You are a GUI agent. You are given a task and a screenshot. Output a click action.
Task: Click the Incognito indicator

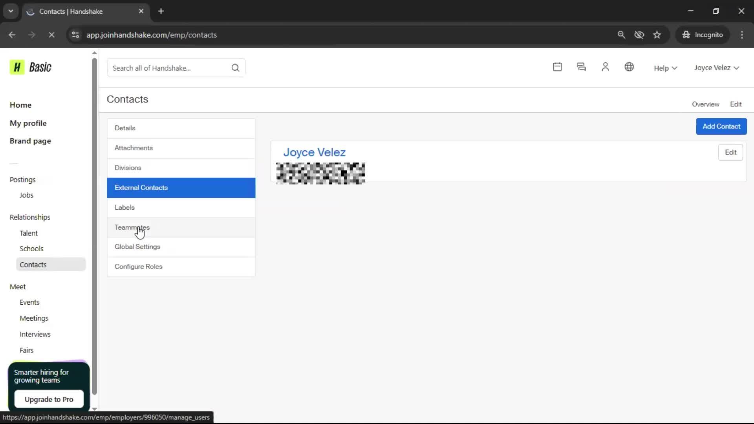point(703,35)
